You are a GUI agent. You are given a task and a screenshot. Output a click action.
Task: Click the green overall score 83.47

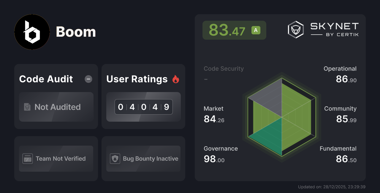coord(227,30)
